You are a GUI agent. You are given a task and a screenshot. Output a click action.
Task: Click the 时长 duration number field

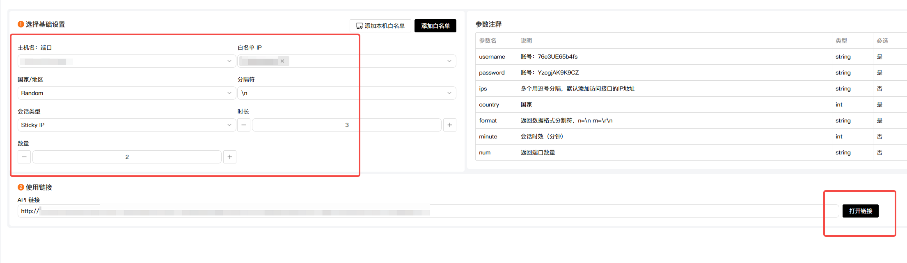pos(346,125)
